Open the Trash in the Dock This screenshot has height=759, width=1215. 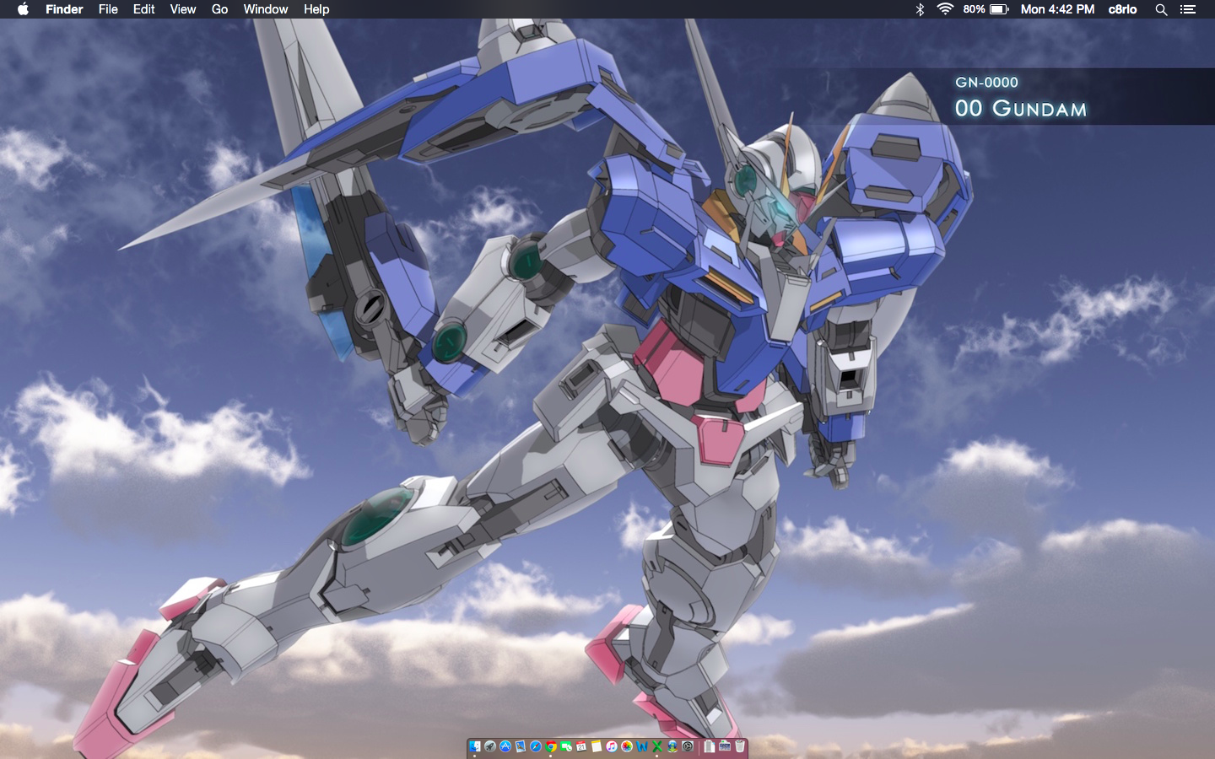click(x=740, y=746)
